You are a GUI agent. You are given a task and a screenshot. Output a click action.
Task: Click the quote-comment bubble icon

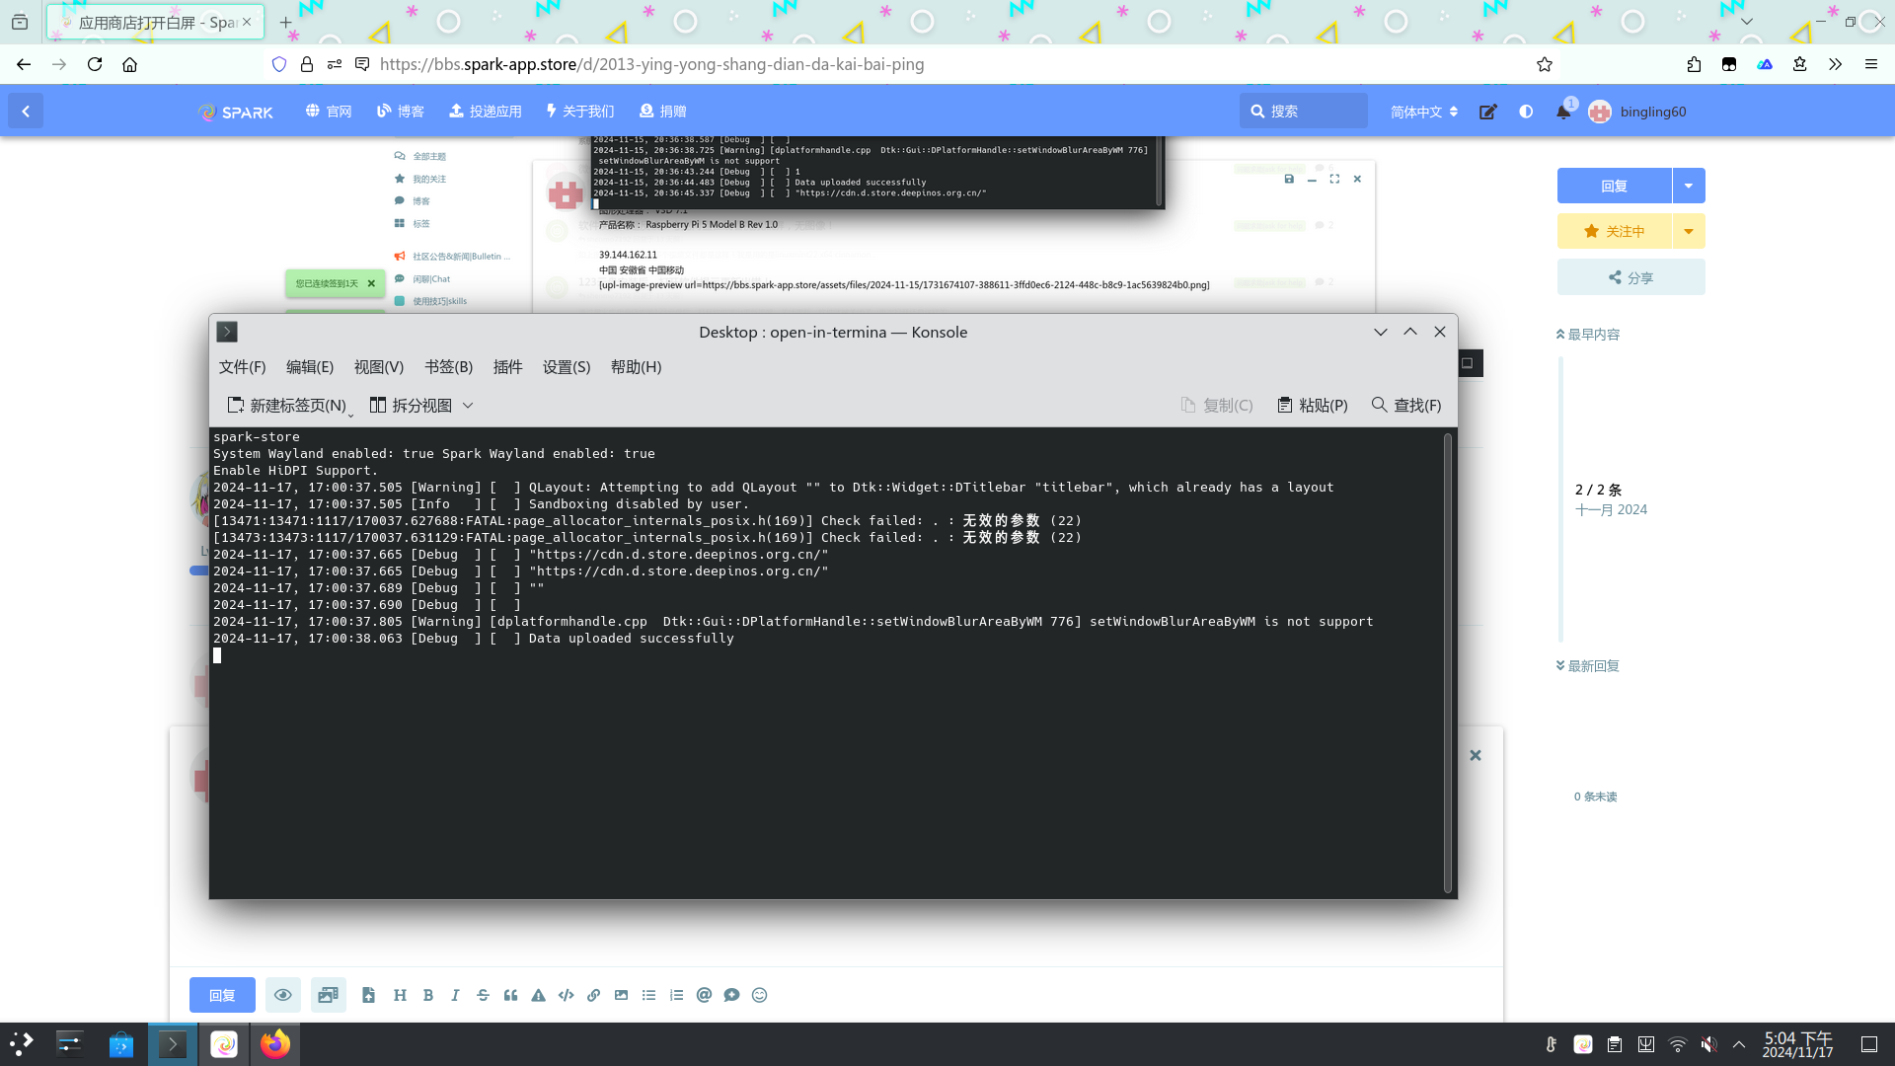click(x=731, y=995)
